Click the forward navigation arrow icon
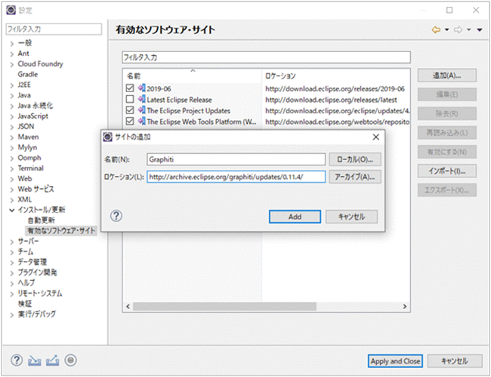491x377 pixels. (458, 29)
